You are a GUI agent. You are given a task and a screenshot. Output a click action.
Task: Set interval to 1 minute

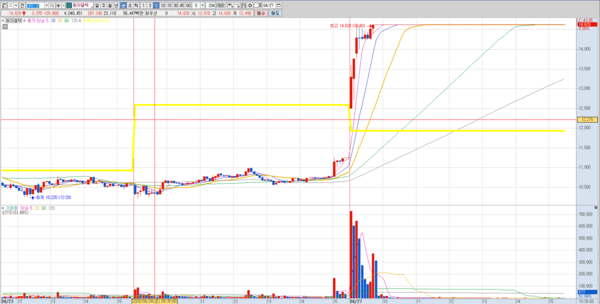pos(144,5)
